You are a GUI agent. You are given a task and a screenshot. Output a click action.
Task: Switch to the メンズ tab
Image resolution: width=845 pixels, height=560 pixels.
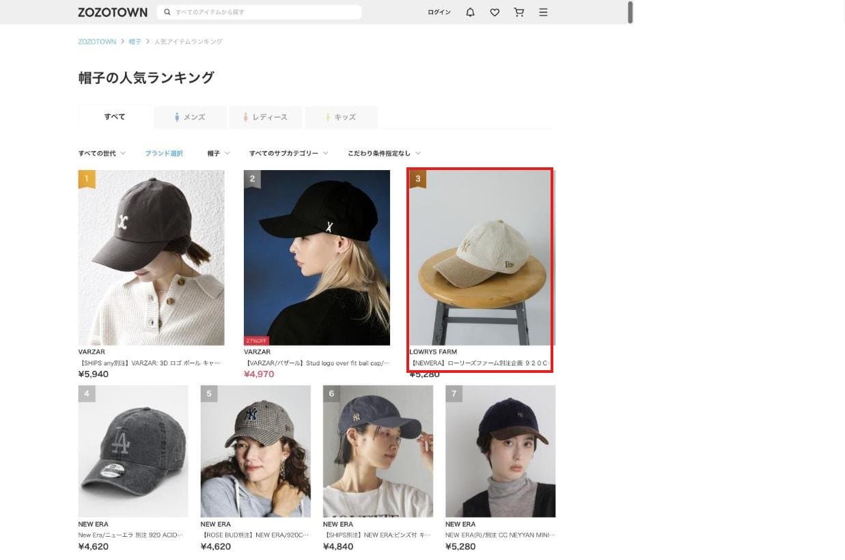pyautogui.click(x=191, y=117)
